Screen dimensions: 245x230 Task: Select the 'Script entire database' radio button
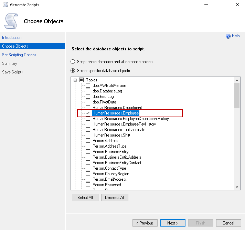[x=73, y=62]
